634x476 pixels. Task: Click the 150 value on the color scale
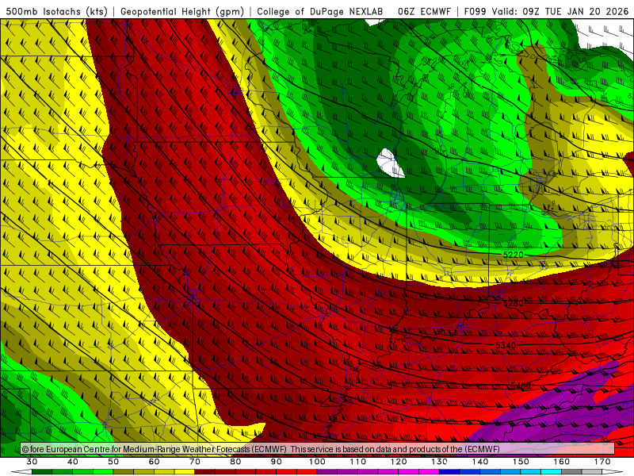(x=521, y=462)
